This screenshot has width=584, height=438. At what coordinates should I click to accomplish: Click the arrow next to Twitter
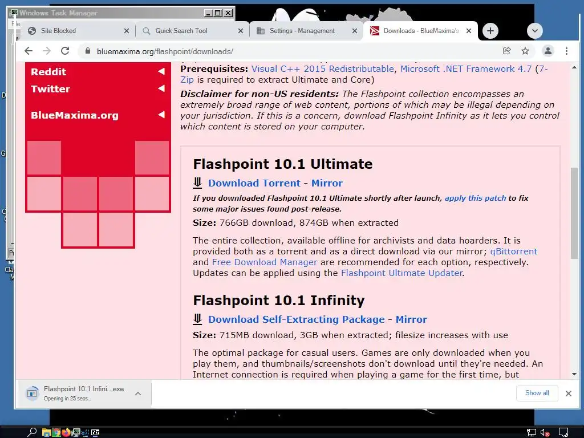(161, 88)
